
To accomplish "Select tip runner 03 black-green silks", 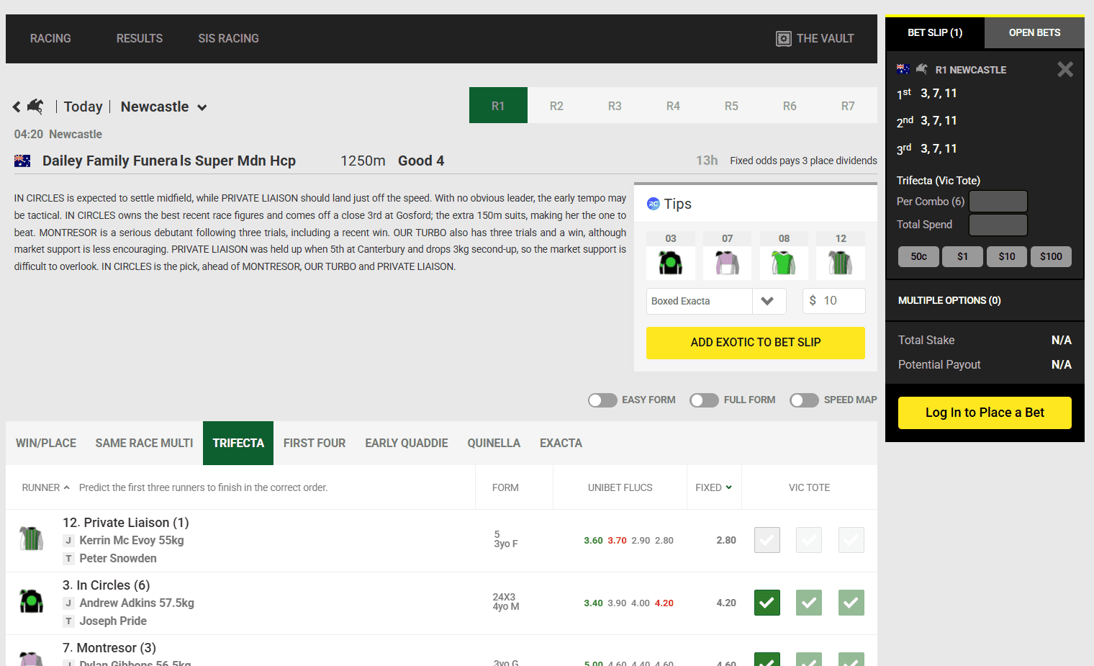I will (671, 263).
